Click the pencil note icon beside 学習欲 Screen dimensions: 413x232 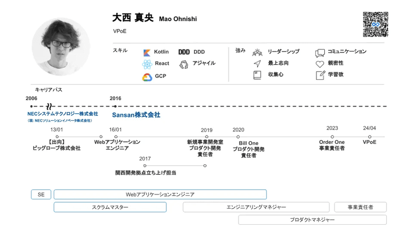click(320, 75)
